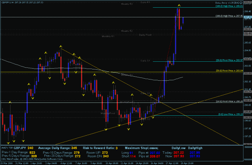252x165 pixels.
Task: Select the cyan '(100.0) High Price = 208.81' label
Action: (229, 6)
